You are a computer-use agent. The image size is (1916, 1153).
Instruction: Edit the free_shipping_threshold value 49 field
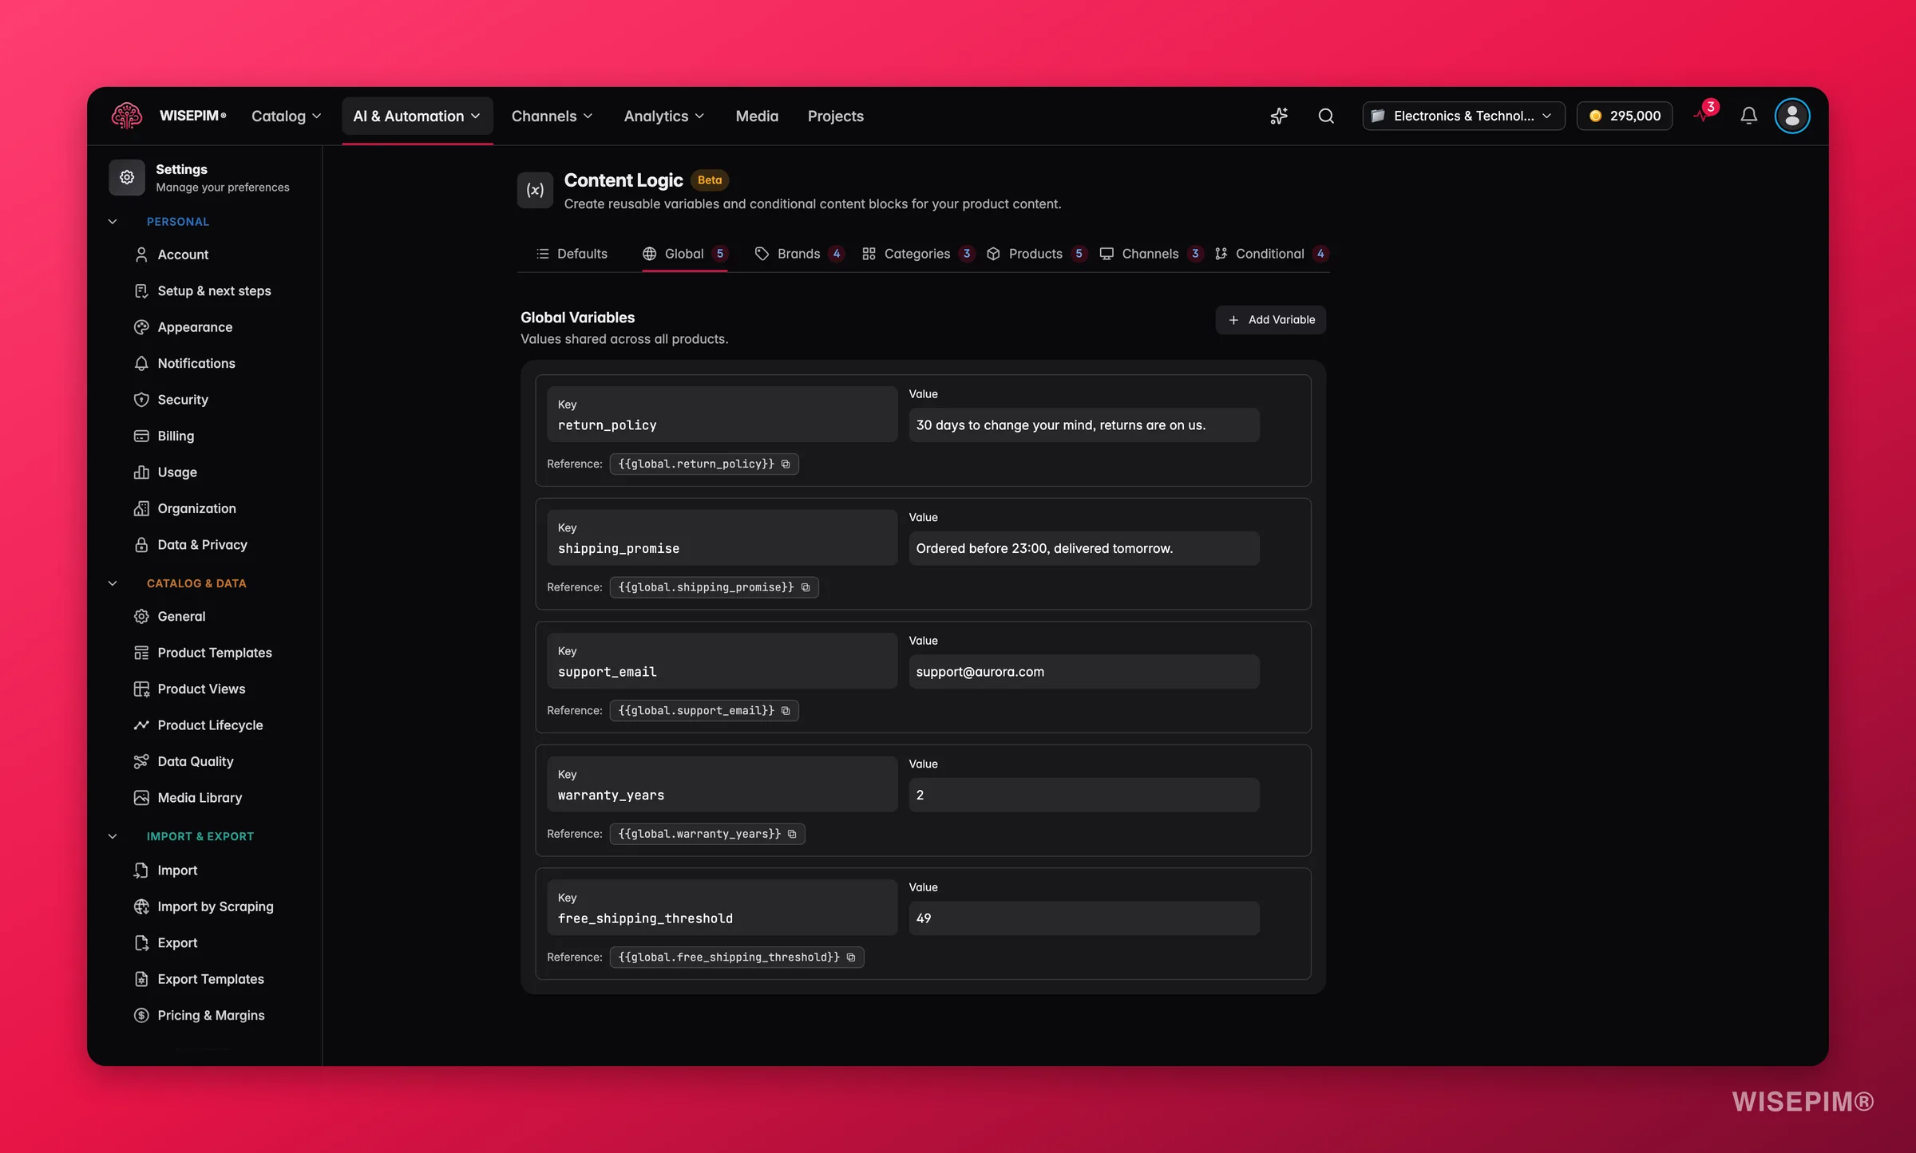[x=1083, y=918]
